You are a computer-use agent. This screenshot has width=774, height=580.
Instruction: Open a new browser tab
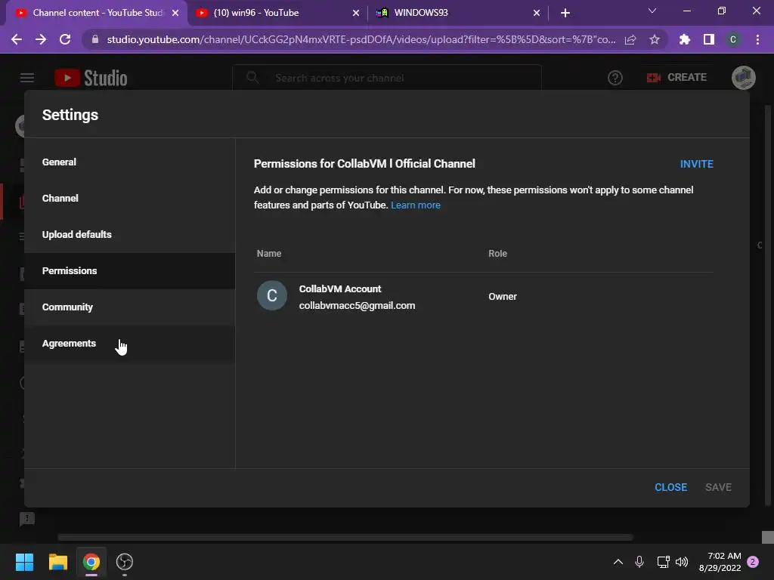(565, 13)
